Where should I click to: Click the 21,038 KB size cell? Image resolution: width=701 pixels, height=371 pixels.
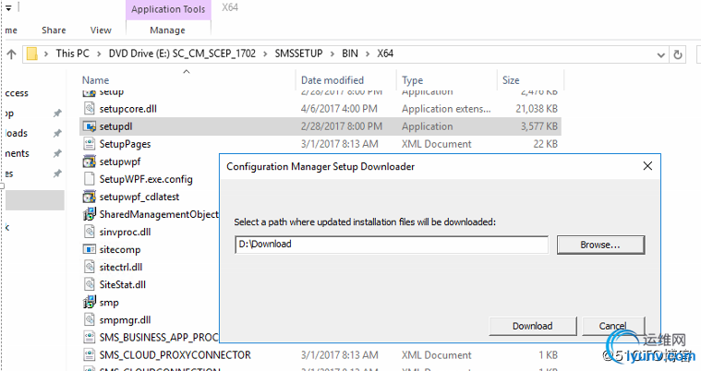537,109
